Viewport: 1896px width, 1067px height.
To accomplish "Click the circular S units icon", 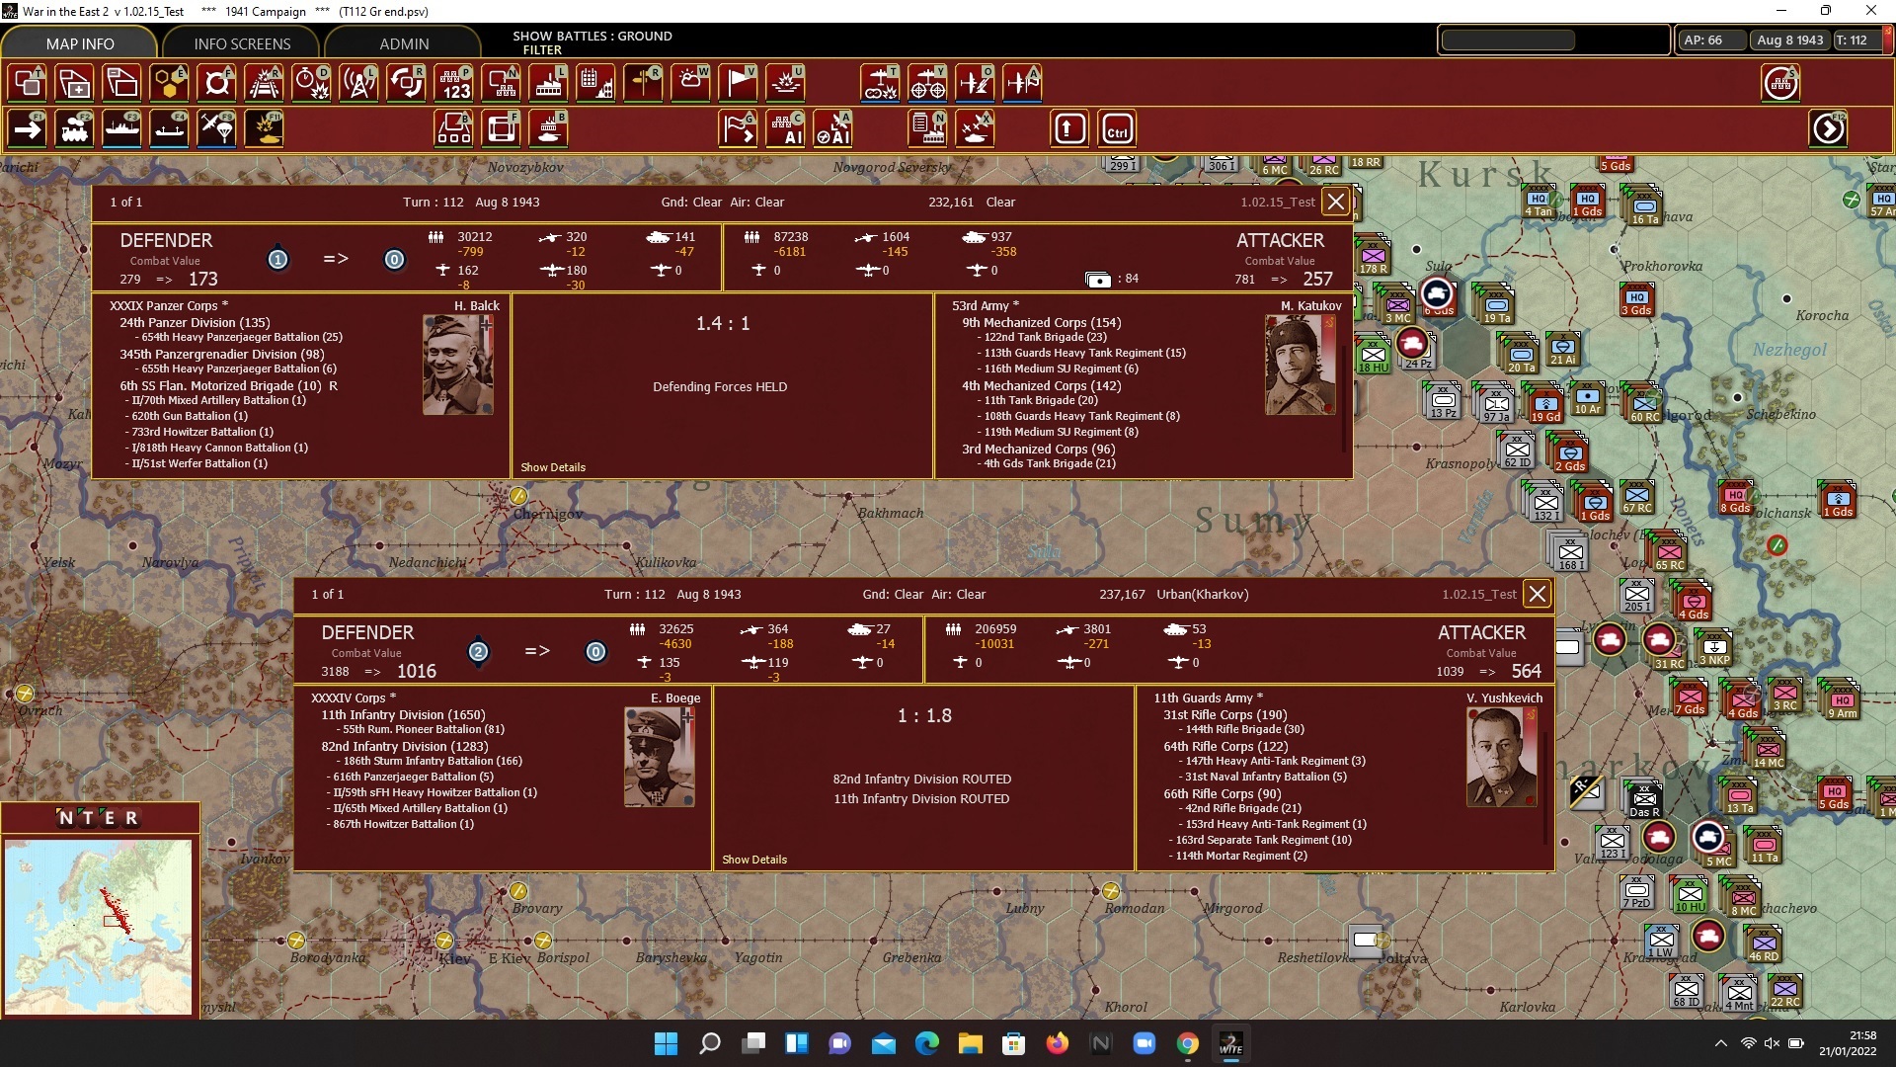I will (x=1780, y=83).
